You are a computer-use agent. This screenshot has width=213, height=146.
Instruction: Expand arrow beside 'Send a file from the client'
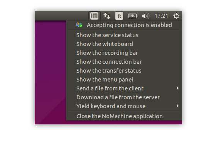pos(177,88)
